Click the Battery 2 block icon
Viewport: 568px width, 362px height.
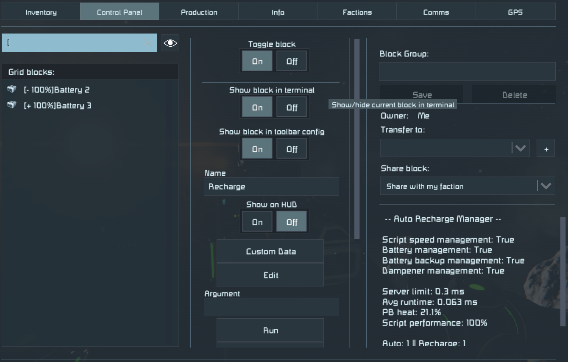pos(12,89)
